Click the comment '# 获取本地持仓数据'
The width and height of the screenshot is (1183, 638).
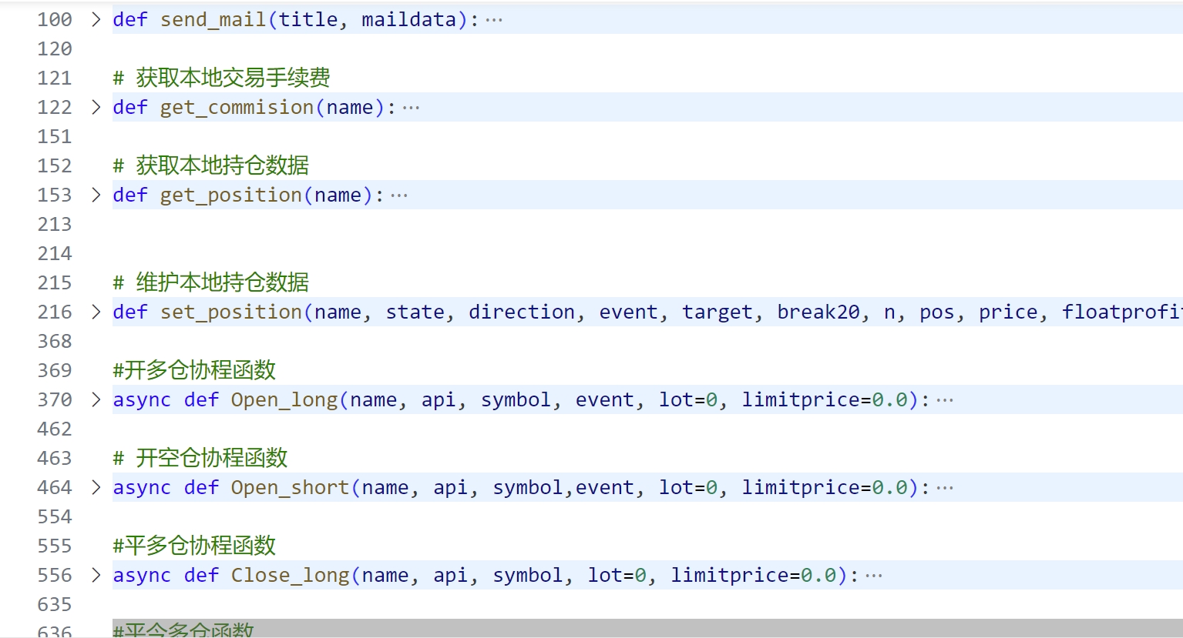click(x=210, y=165)
